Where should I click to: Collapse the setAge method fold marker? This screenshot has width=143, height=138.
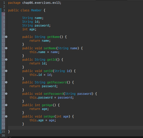click(x=6, y=117)
